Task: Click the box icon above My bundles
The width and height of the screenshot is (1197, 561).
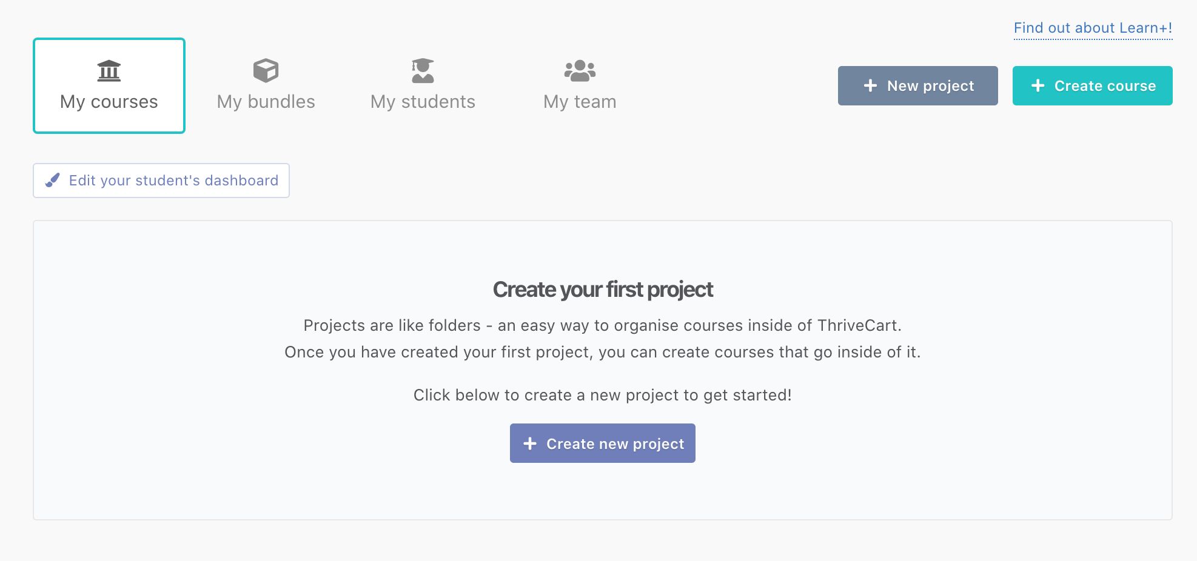Action: point(266,70)
